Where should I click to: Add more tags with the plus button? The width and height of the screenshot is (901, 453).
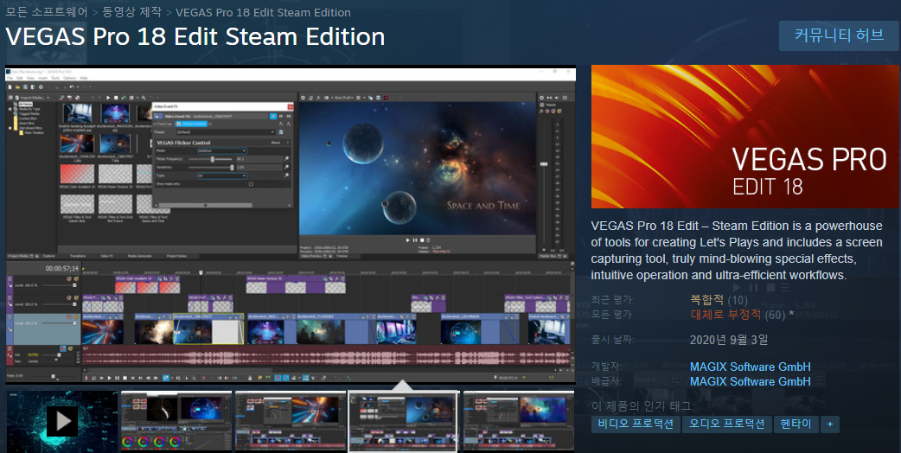click(830, 424)
